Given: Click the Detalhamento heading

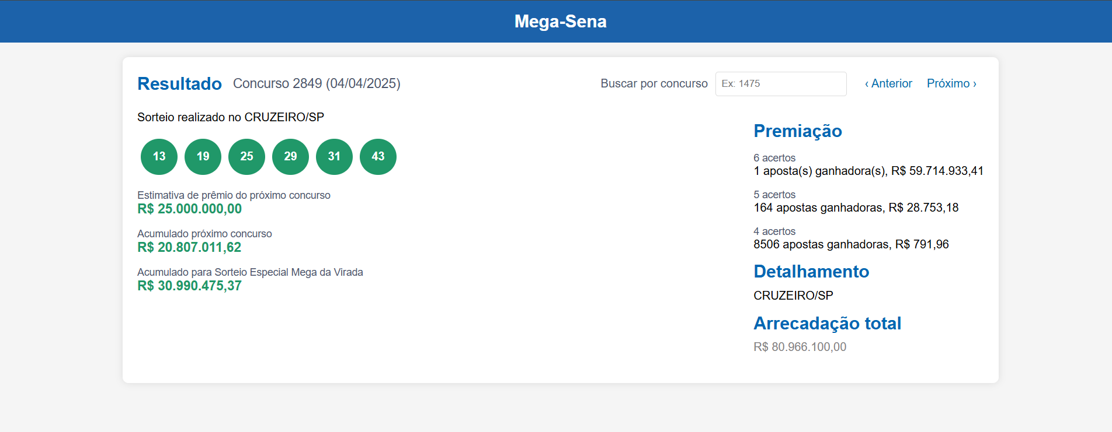Looking at the screenshot, I should [x=811, y=272].
